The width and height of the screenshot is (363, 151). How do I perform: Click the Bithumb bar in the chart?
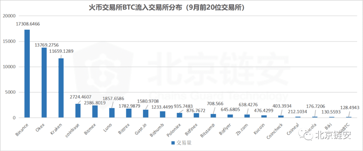click(163, 115)
